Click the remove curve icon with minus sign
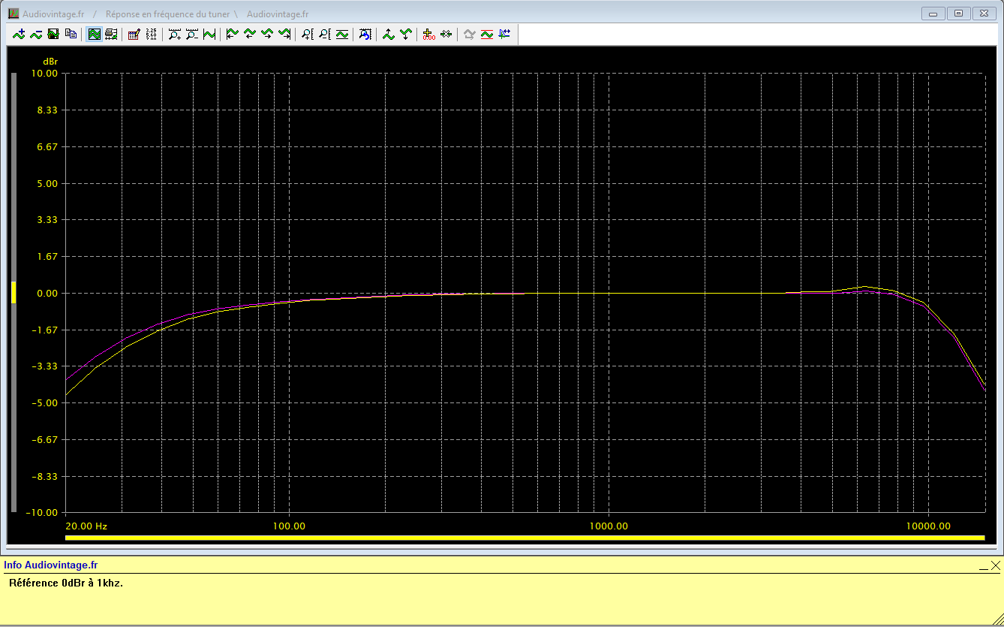The width and height of the screenshot is (1004, 627). pyautogui.click(x=36, y=34)
